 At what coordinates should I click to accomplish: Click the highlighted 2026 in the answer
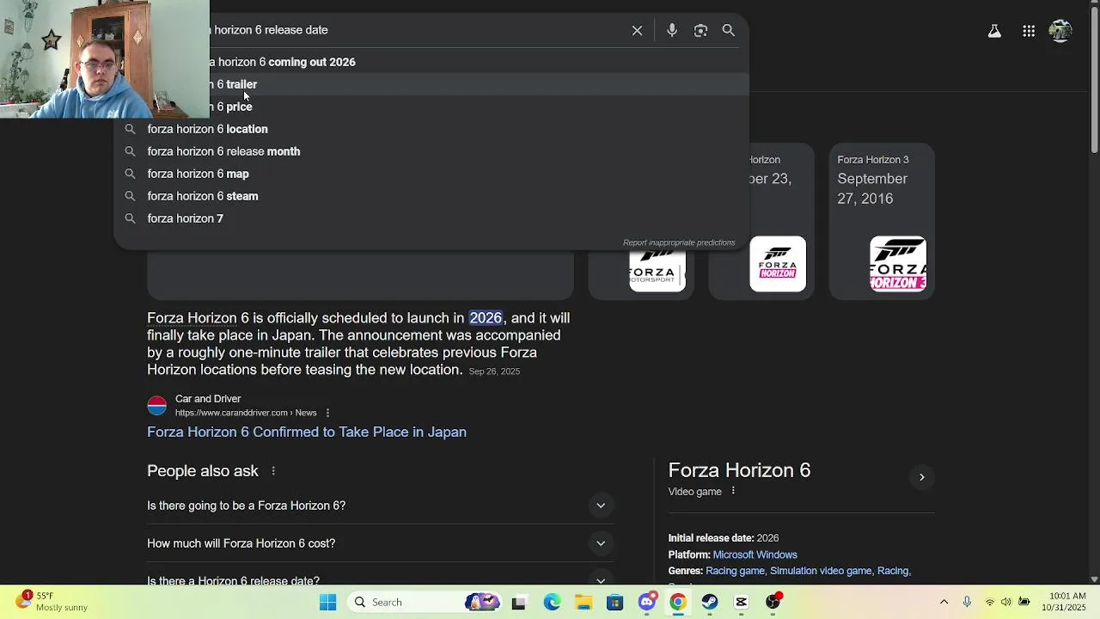point(486,318)
